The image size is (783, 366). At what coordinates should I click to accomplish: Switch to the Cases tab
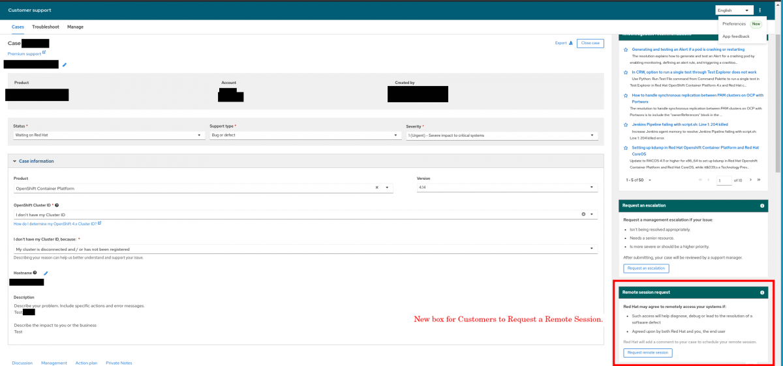pos(18,27)
